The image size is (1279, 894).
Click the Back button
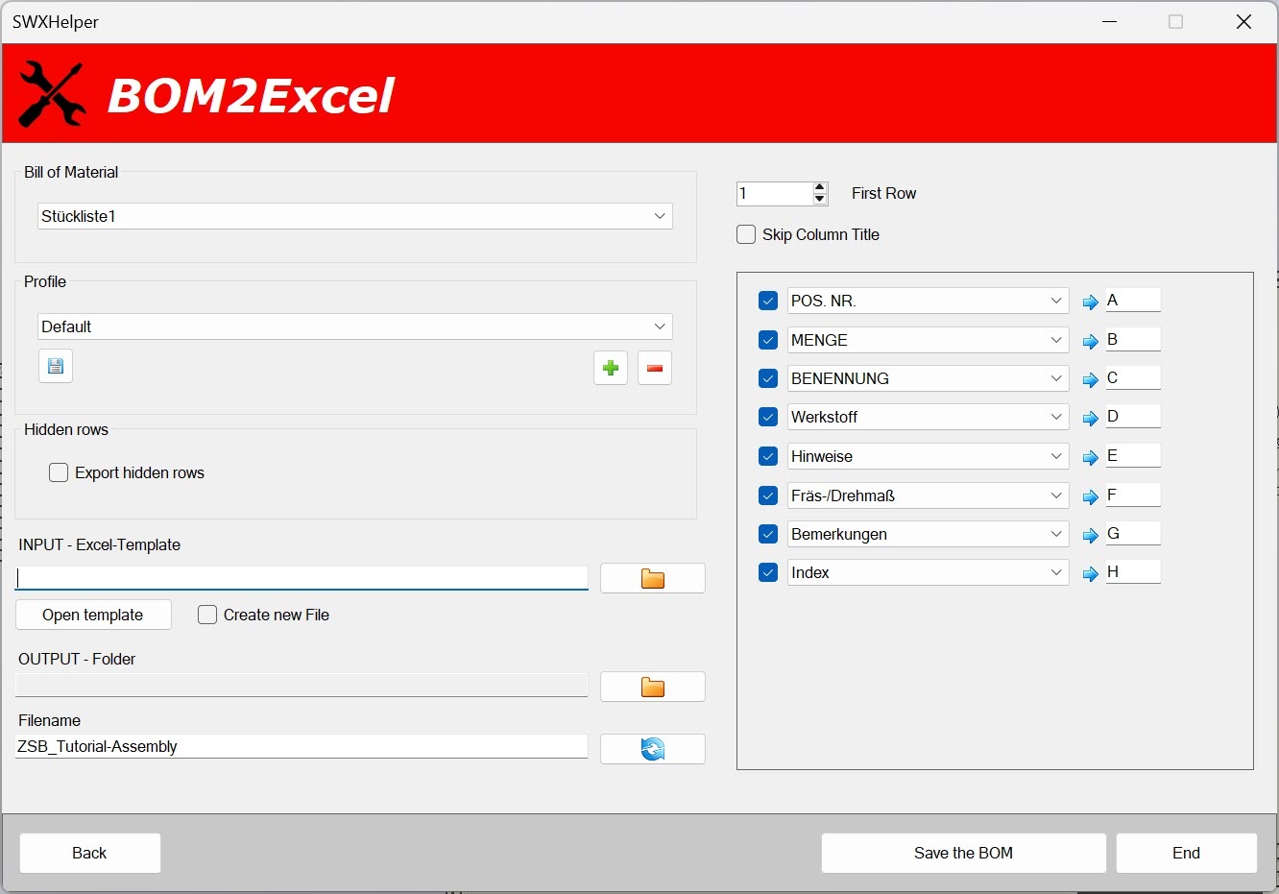pyautogui.click(x=89, y=853)
